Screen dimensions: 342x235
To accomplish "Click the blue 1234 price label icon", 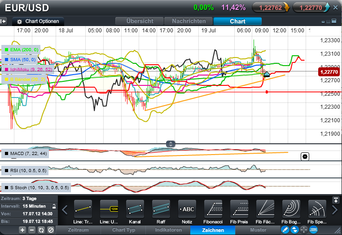I will (x=313, y=229).
